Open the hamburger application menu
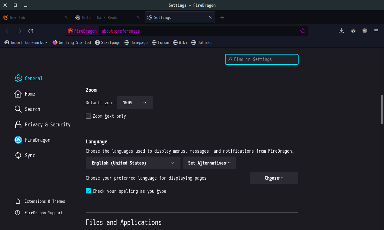The image size is (384, 230). point(376,31)
